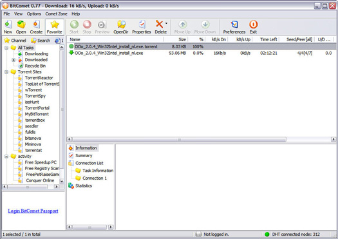Open the Connection 1 folder
338x239 pixels.
[x=95, y=178]
